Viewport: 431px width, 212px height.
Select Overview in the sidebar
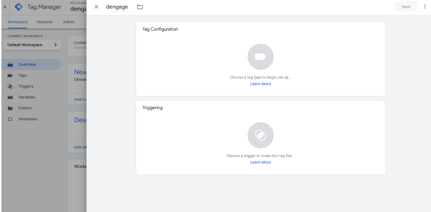(31, 65)
